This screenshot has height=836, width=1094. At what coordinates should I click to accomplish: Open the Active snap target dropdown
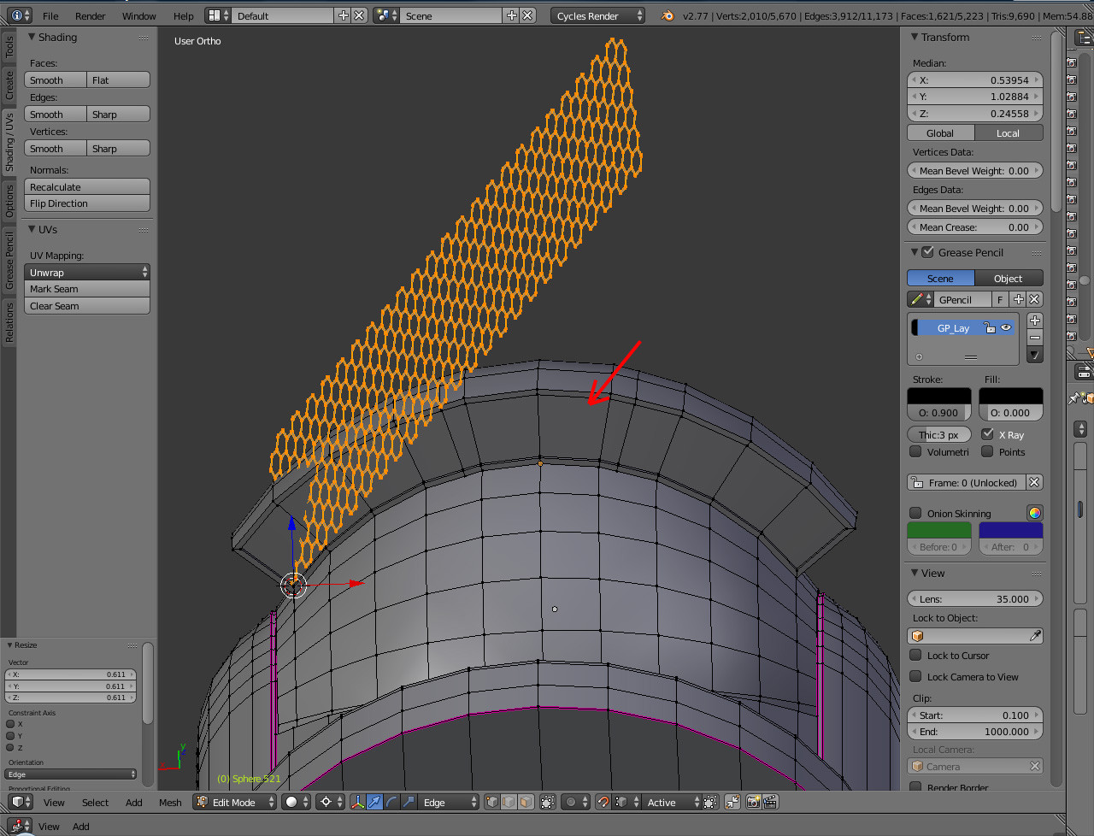click(672, 802)
